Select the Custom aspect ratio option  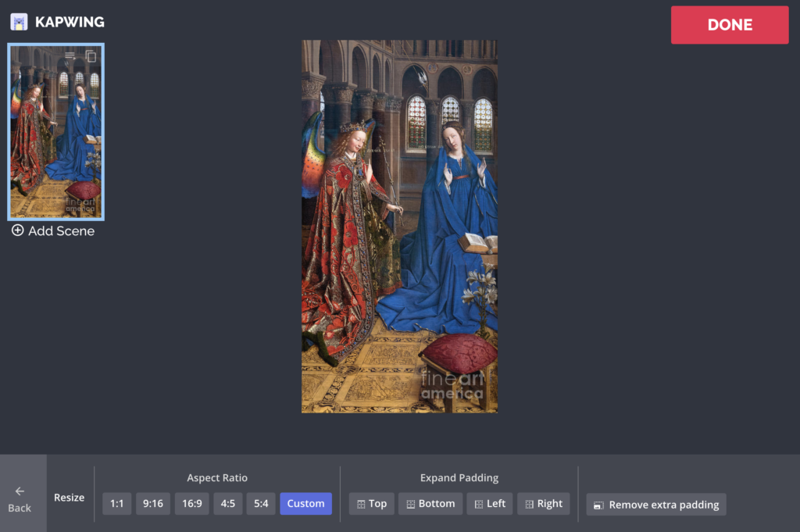305,504
